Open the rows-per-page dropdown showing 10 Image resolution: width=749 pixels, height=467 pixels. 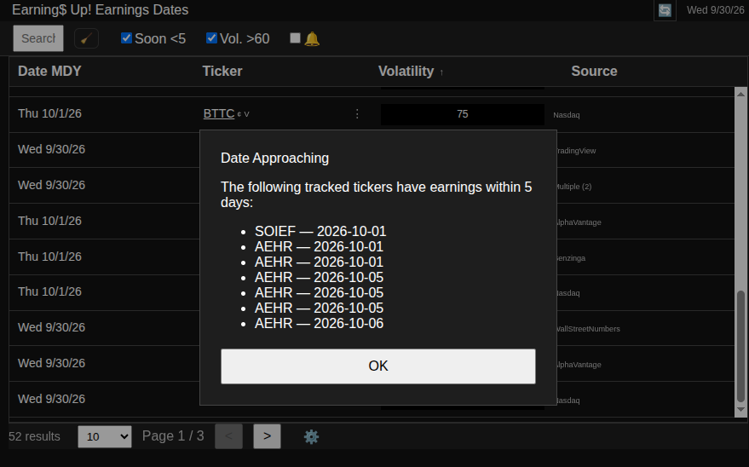[105, 436]
